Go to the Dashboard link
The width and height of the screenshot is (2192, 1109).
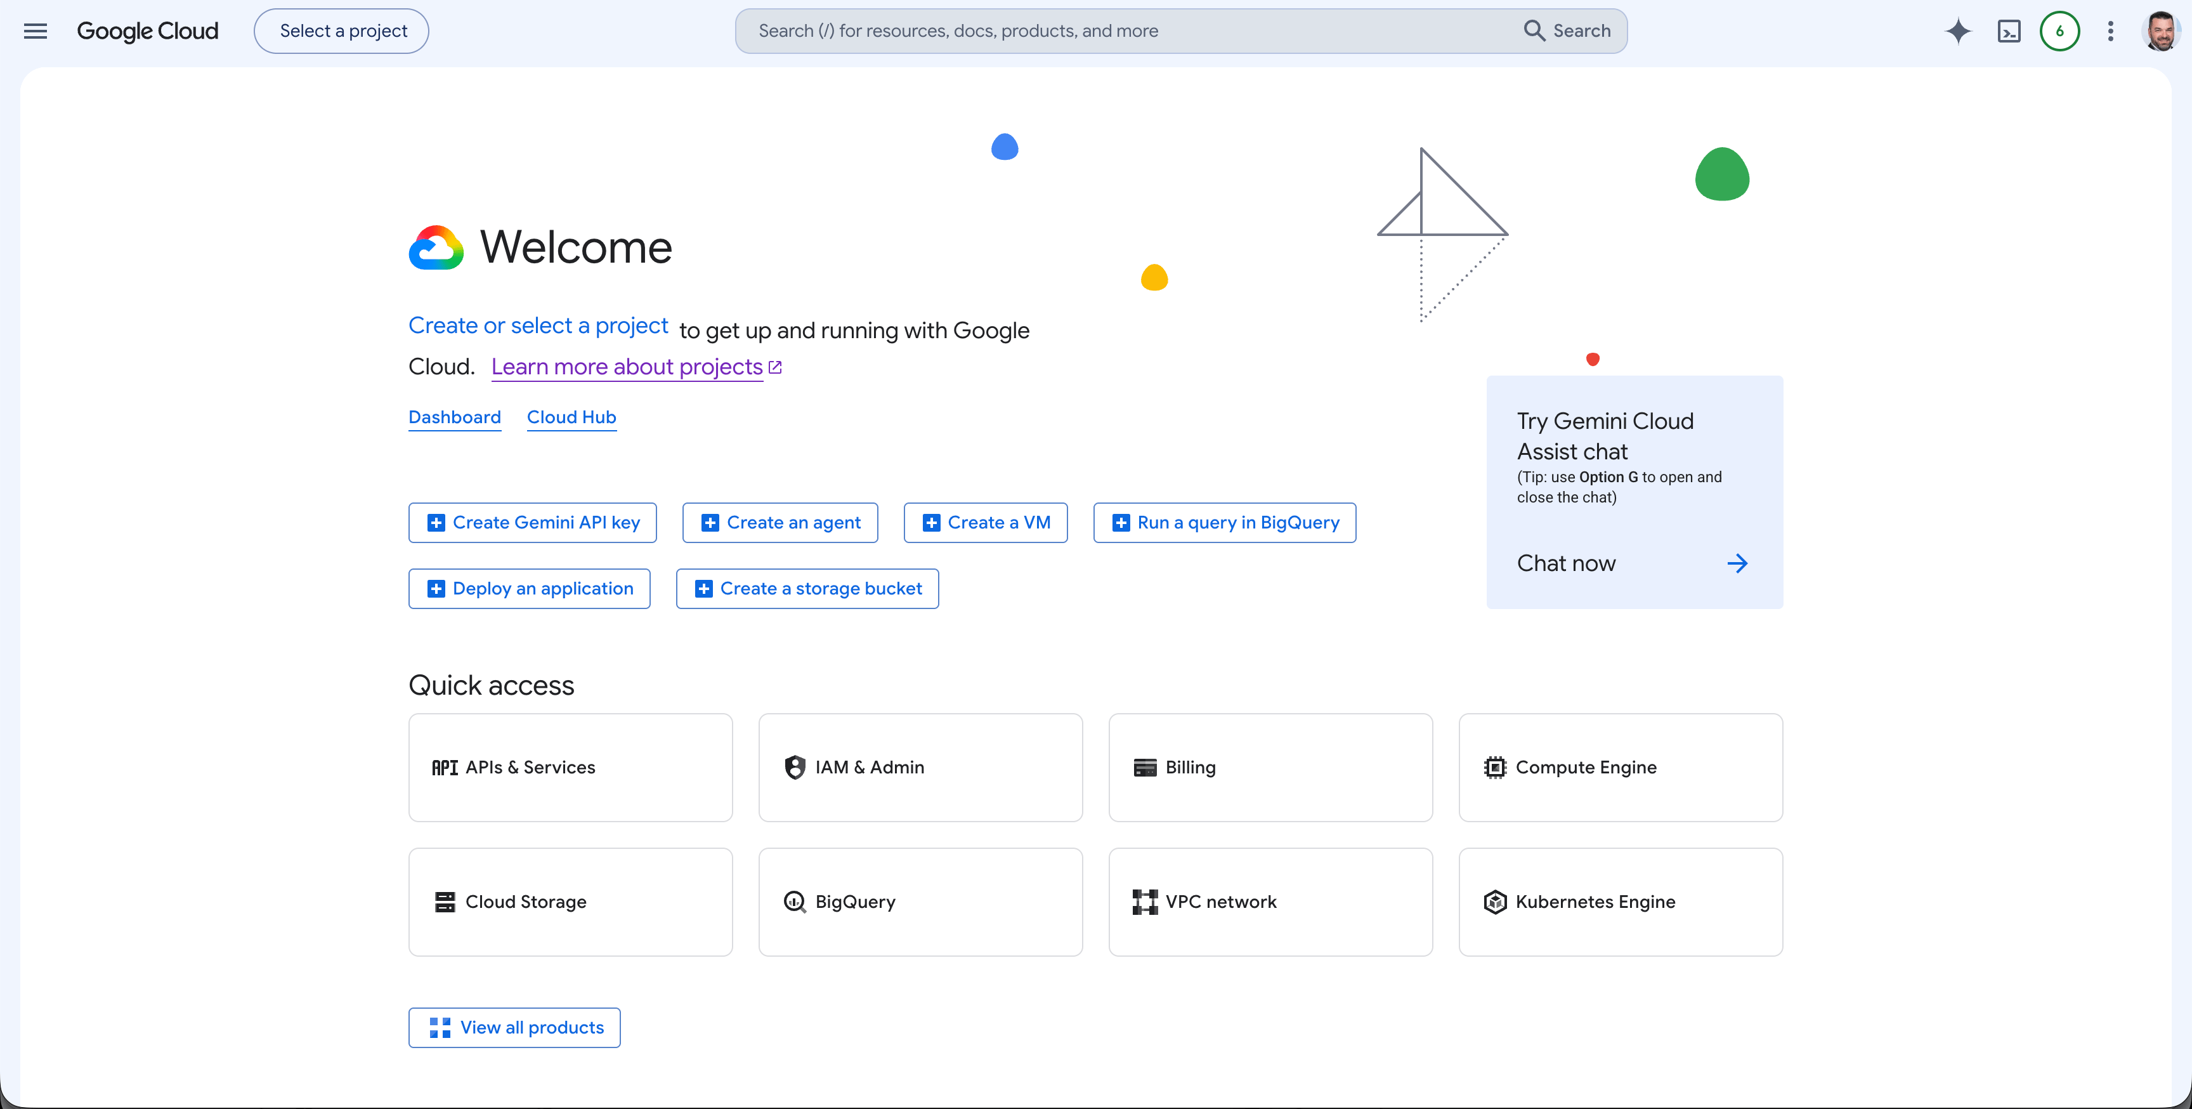click(454, 418)
